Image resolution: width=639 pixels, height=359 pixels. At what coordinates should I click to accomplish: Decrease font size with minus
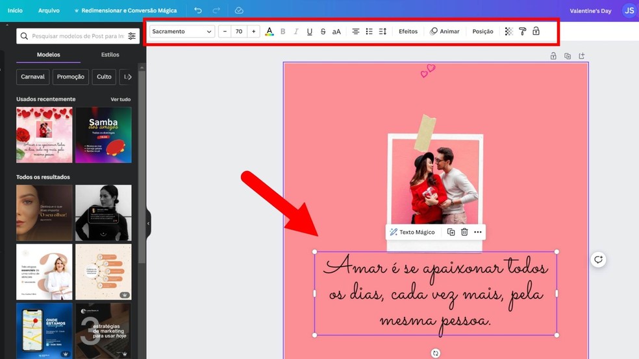pos(225,31)
